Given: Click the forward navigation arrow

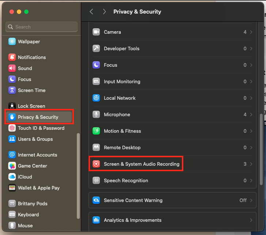Looking at the screenshot, I should 104,12.
